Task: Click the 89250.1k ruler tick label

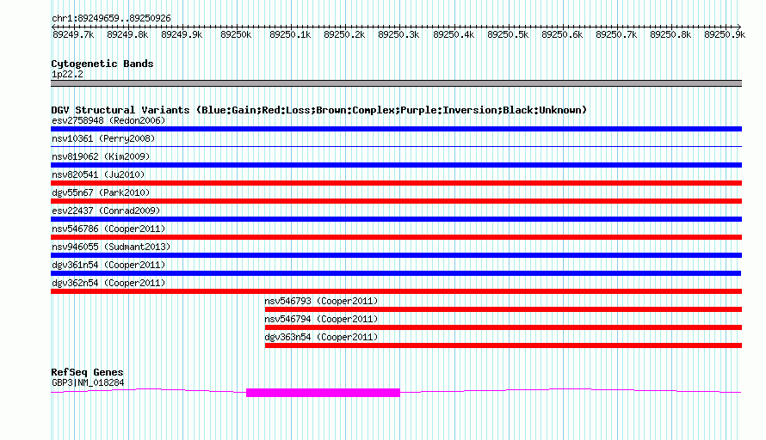Action: pos(290,34)
